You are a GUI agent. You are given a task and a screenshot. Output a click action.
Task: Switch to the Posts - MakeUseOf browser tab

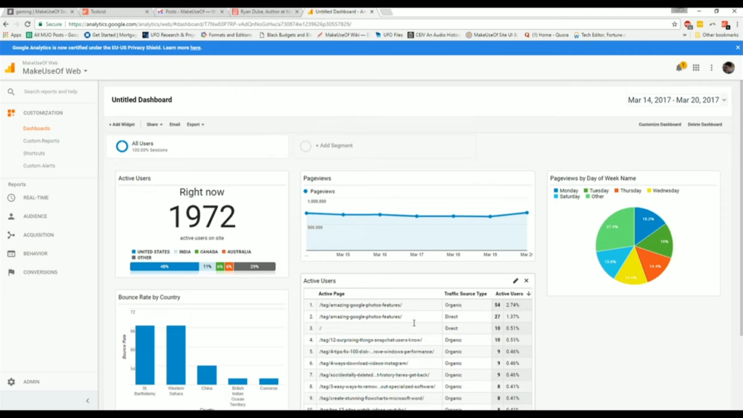tap(192, 11)
